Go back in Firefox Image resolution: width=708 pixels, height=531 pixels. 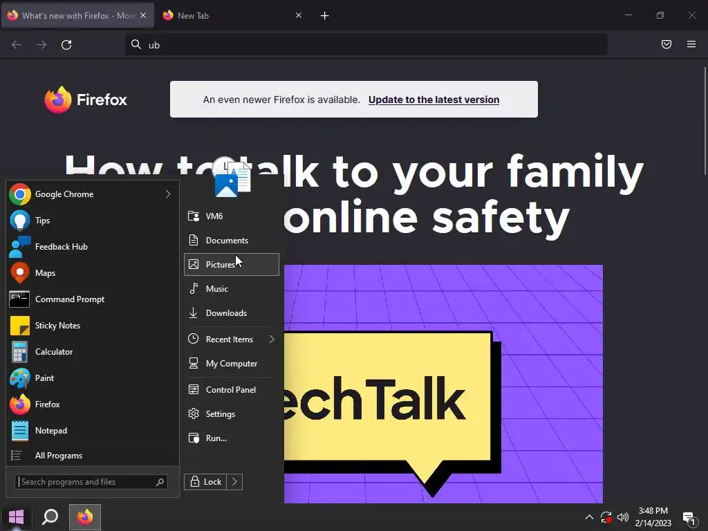pyautogui.click(x=17, y=45)
